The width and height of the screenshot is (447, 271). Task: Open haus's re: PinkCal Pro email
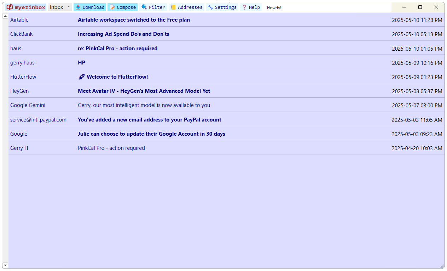click(118, 48)
